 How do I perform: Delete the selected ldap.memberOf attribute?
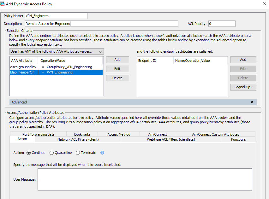[117, 78]
